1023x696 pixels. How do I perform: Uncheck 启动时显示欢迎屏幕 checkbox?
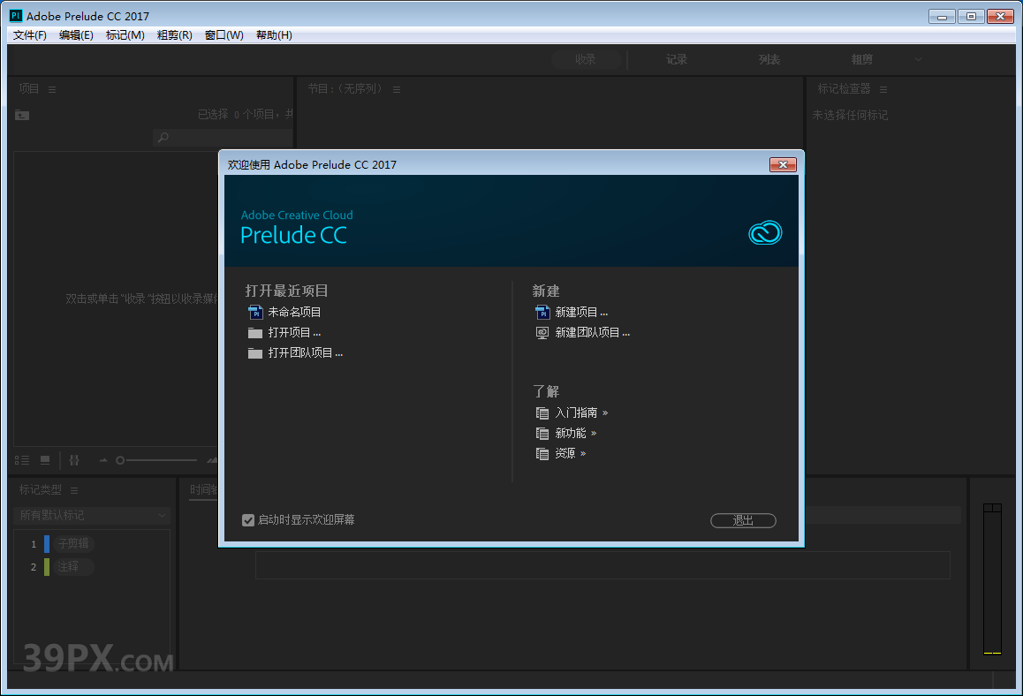coord(248,520)
